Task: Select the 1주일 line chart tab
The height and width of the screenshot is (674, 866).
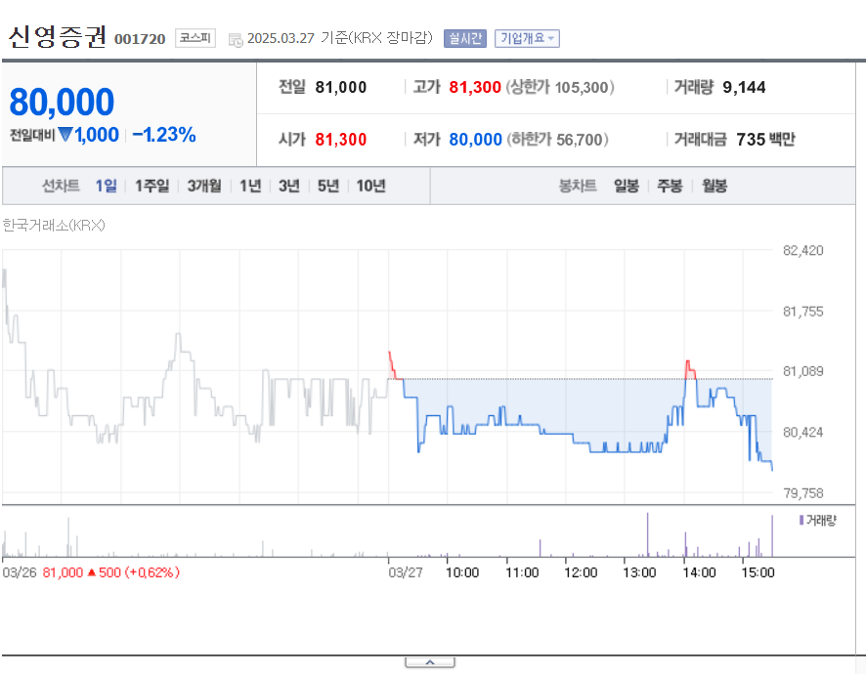Action: (152, 186)
